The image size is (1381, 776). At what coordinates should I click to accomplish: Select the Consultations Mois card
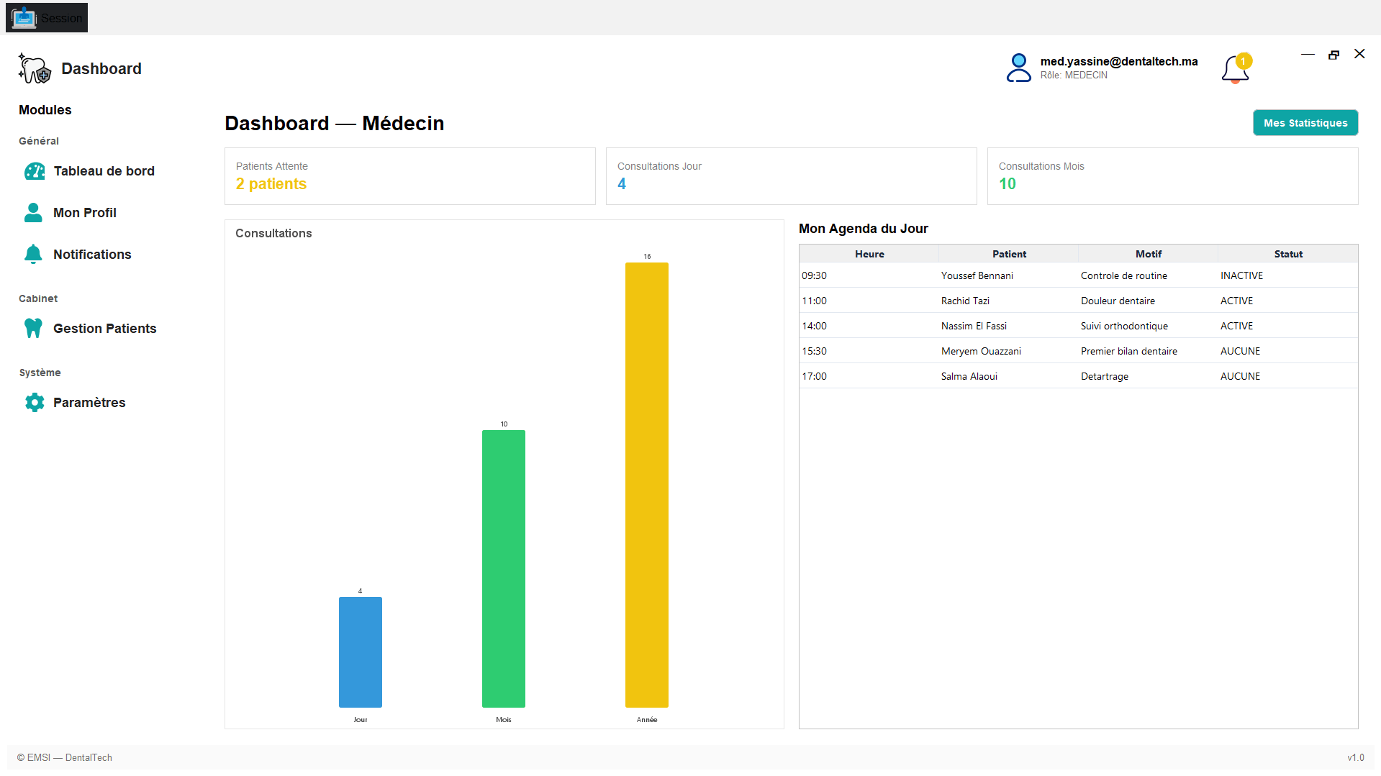click(1173, 176)
